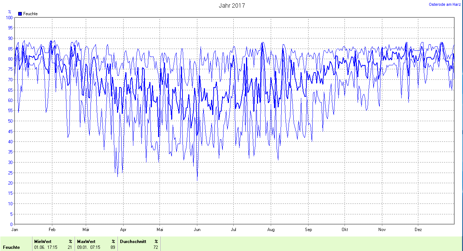
Task: Open the Osterode am Harz link
Action: coord(445,4)
